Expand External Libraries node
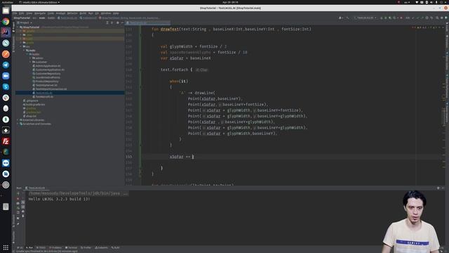449x253 pixels. [x=18, y=120]
